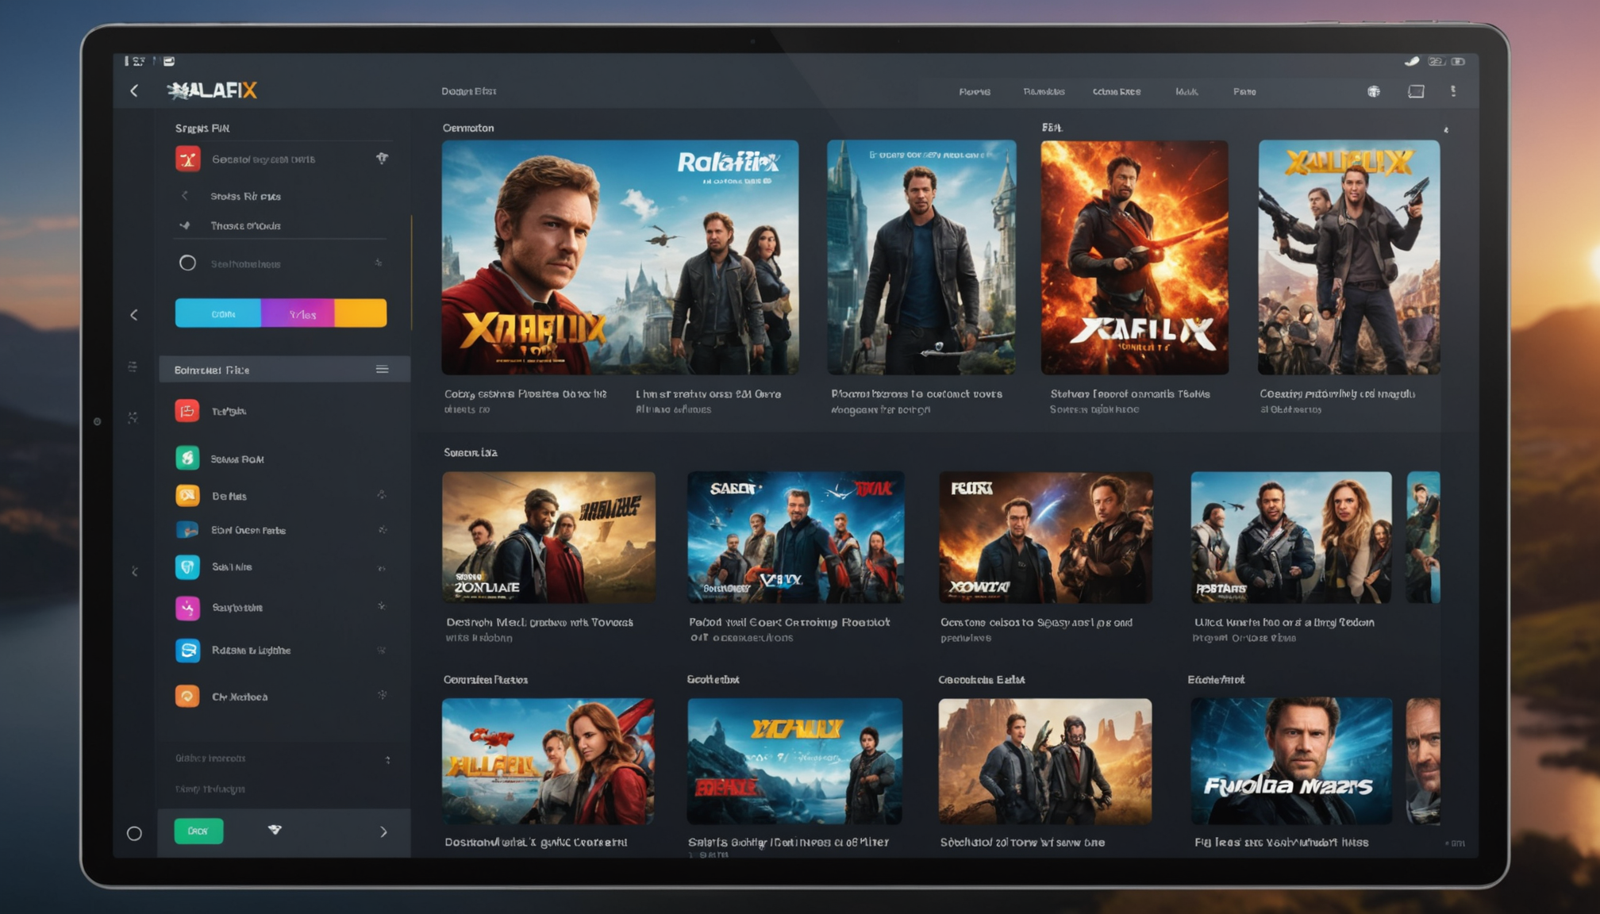Image resolution: width=1600 pixels, height=914 pixels.
Task: Collapse sidebar using the upper left-rail chevron
Action: point(134,315)
